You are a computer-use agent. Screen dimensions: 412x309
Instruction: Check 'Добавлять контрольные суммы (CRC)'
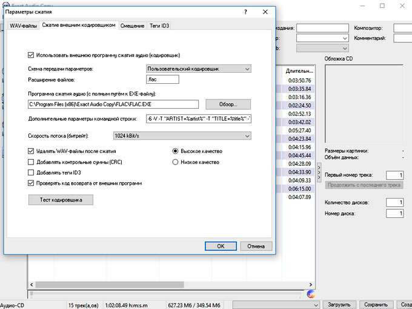pos(32,161)
